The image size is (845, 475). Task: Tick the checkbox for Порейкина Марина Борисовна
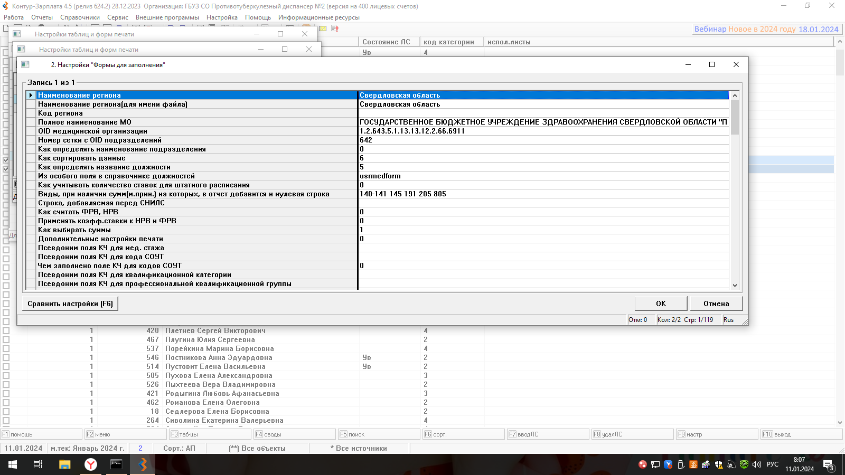point(6,348)
